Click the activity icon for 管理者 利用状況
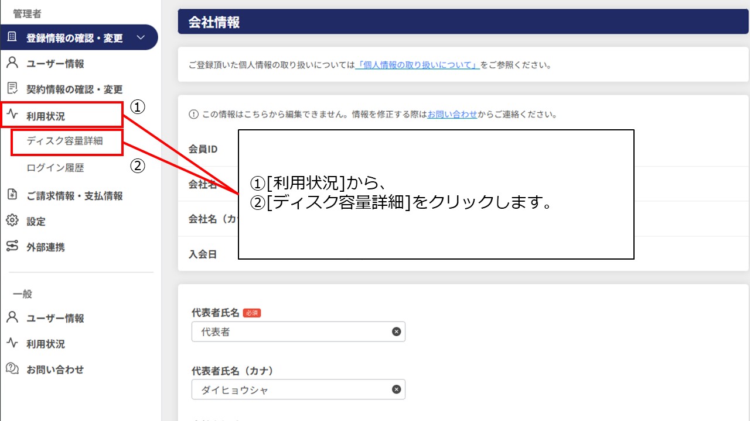 pyautogui.click(x=12, y=115)
